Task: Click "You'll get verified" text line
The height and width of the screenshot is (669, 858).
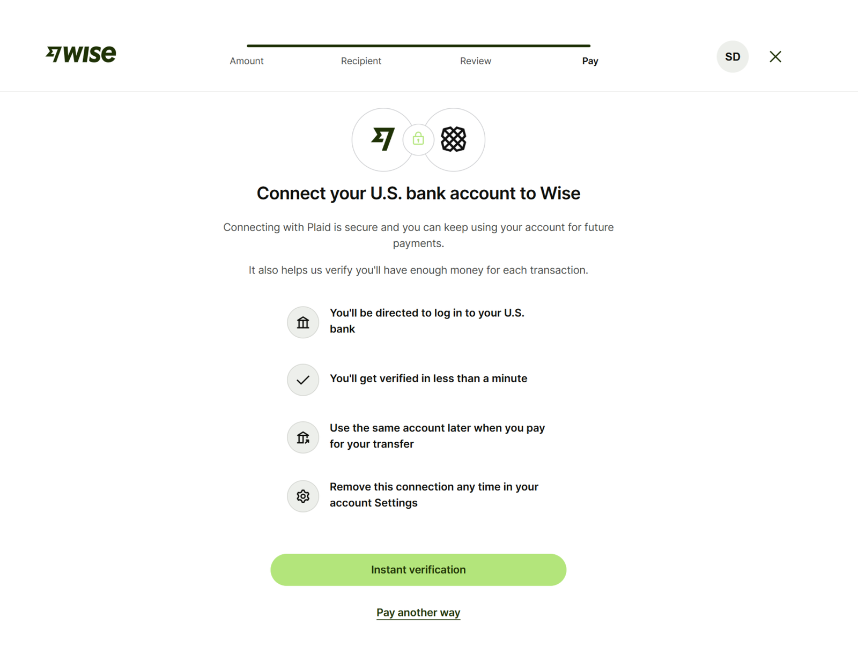Action: [x=428, y=378]
